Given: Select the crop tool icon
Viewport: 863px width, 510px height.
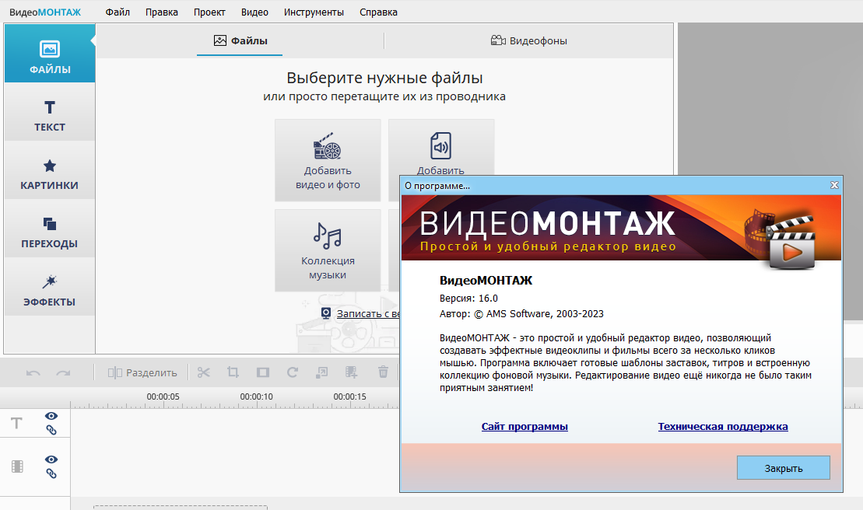Looking at the screenshot, I should 233,372.
